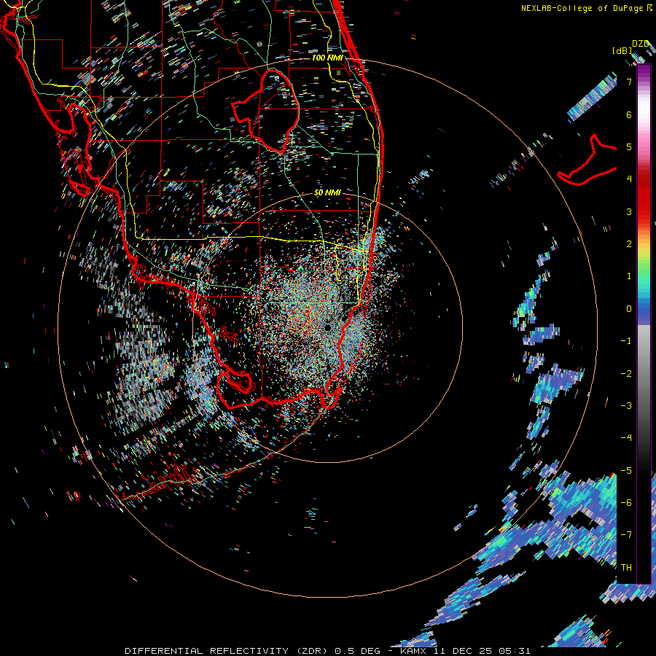
Task: Click the "DZD" label above the color bar
Action: pos(641,44)
